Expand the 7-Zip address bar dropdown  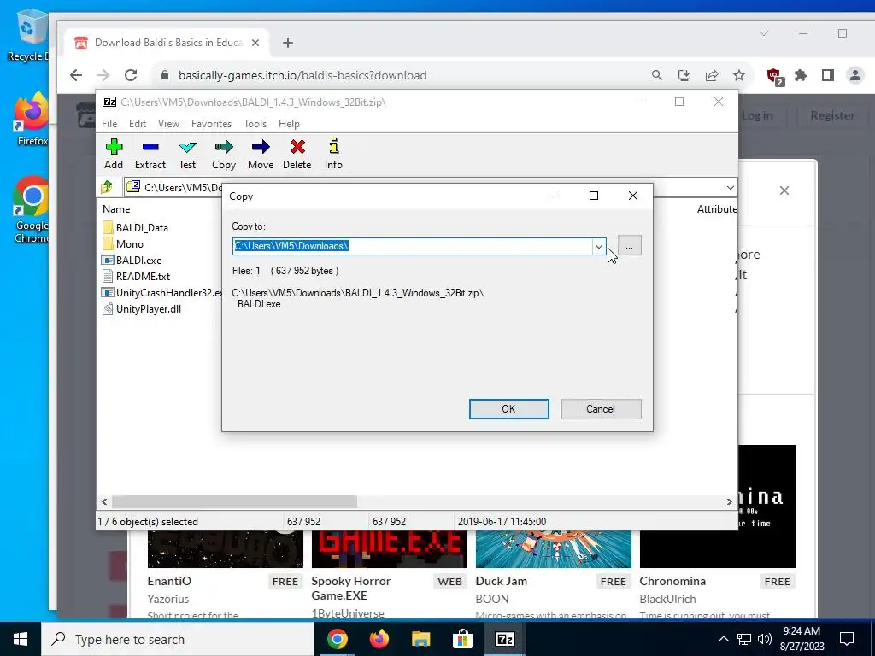[x=730, y=187]
